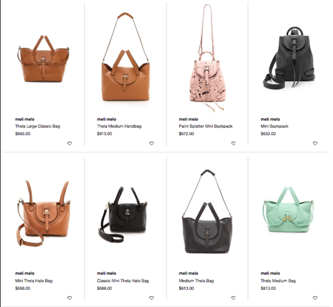Open the Thela Medium Handbag title link
Viewport: 333px width, 307px height.
pyautogui.click(x=119, y=126)
